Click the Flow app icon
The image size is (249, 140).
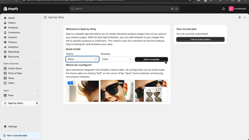pos(5,96)
